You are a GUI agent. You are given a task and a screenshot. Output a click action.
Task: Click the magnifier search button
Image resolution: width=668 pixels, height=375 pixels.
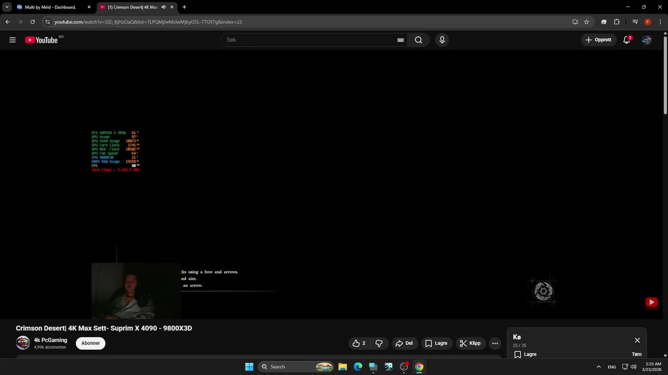419,40
